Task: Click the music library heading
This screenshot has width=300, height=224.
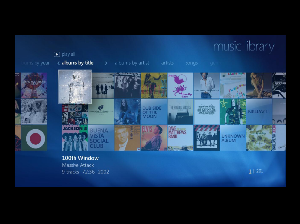Action: pyautogui.click(x=244, y=47)
